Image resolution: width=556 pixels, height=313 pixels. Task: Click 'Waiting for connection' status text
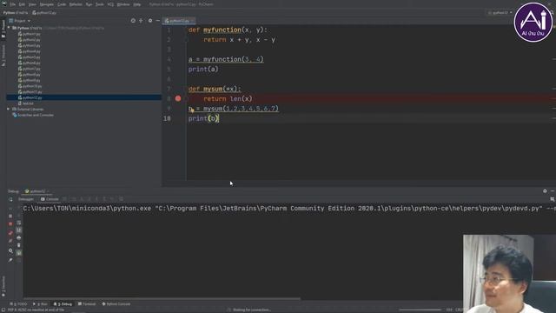tap(252, 310)
